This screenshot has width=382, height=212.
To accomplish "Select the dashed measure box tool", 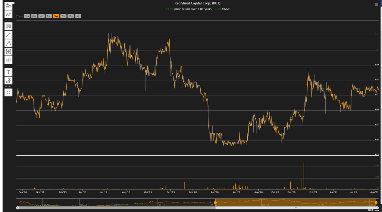I will click(8, 52).
